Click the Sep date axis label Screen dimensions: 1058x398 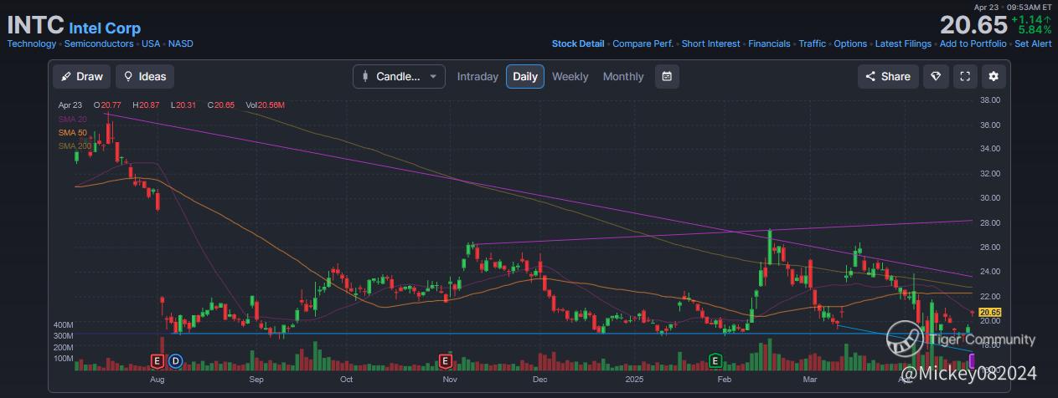pos(256,379)
